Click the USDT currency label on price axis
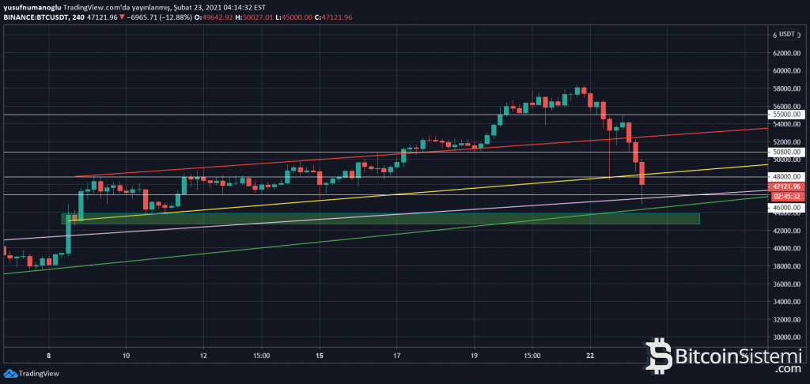This screenshot has height=384, width=810. tap(787, 34)
